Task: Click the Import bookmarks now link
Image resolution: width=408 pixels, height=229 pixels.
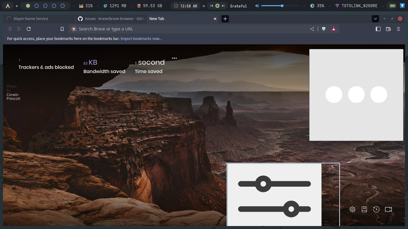Action: (x=141, y=39)
